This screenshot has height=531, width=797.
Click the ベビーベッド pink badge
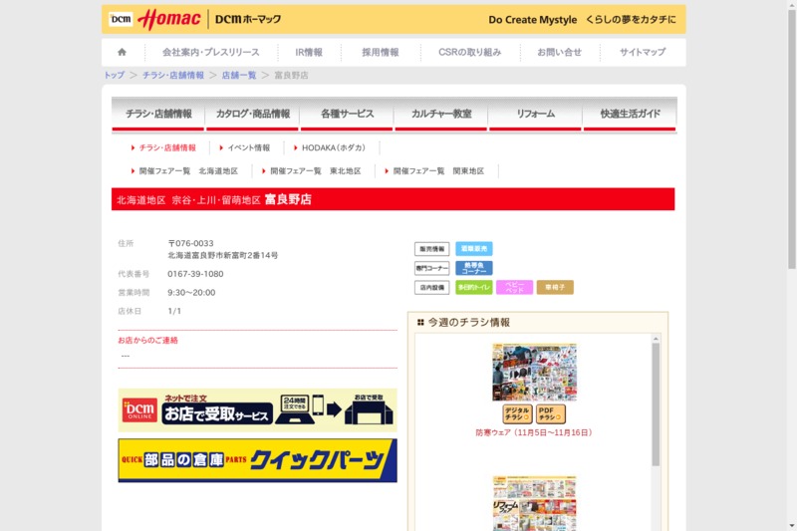(x=514, y=287)
